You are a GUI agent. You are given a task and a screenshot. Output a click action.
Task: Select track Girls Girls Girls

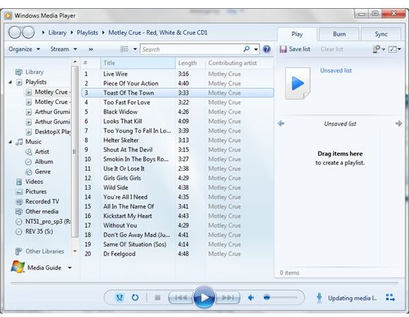(178, 178)
